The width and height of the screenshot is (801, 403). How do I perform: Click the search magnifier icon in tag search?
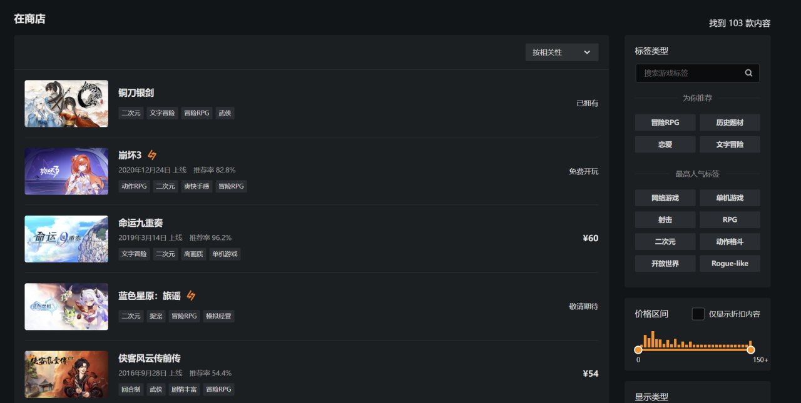coord(748,73)
